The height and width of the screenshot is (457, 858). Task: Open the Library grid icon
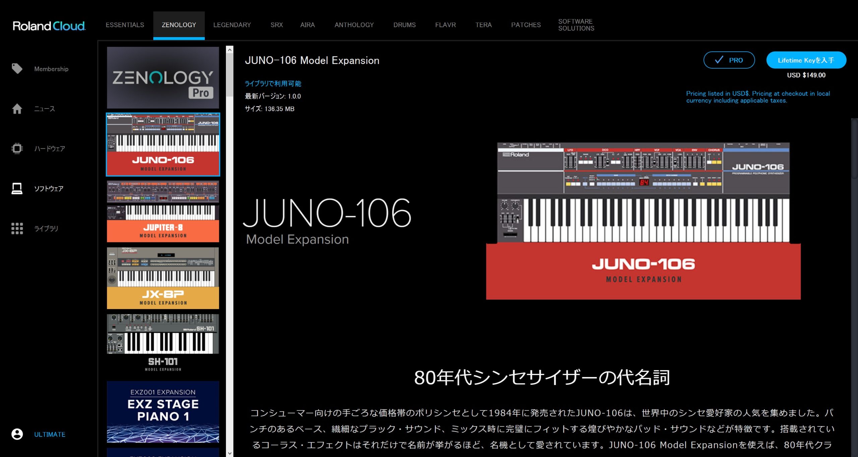coord(17,228)
